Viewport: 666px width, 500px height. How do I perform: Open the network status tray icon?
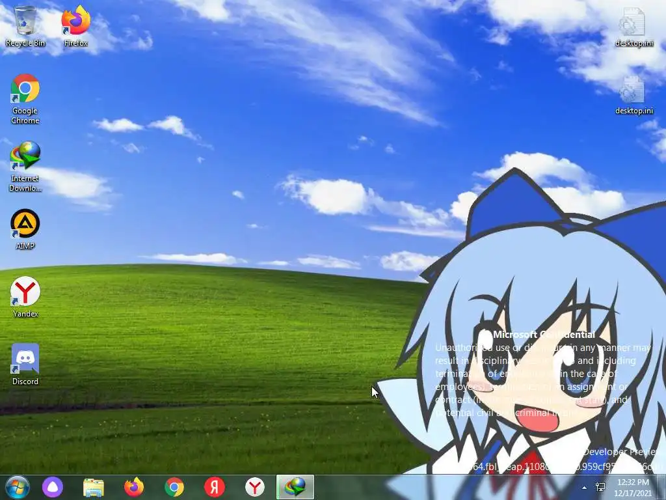600,487
